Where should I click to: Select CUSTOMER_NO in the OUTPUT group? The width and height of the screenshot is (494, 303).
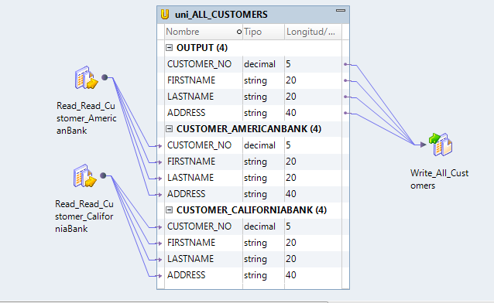coord(199,64)
